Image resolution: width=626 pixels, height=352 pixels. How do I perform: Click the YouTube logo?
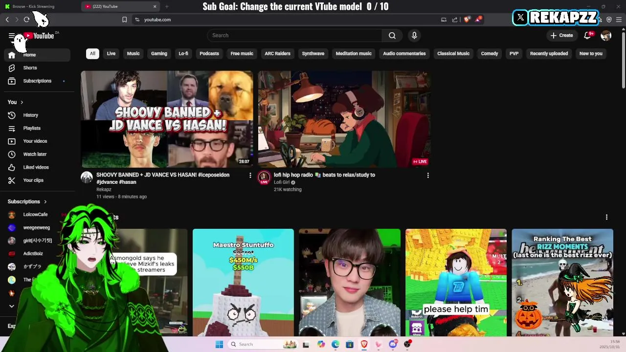pos(39,36)
